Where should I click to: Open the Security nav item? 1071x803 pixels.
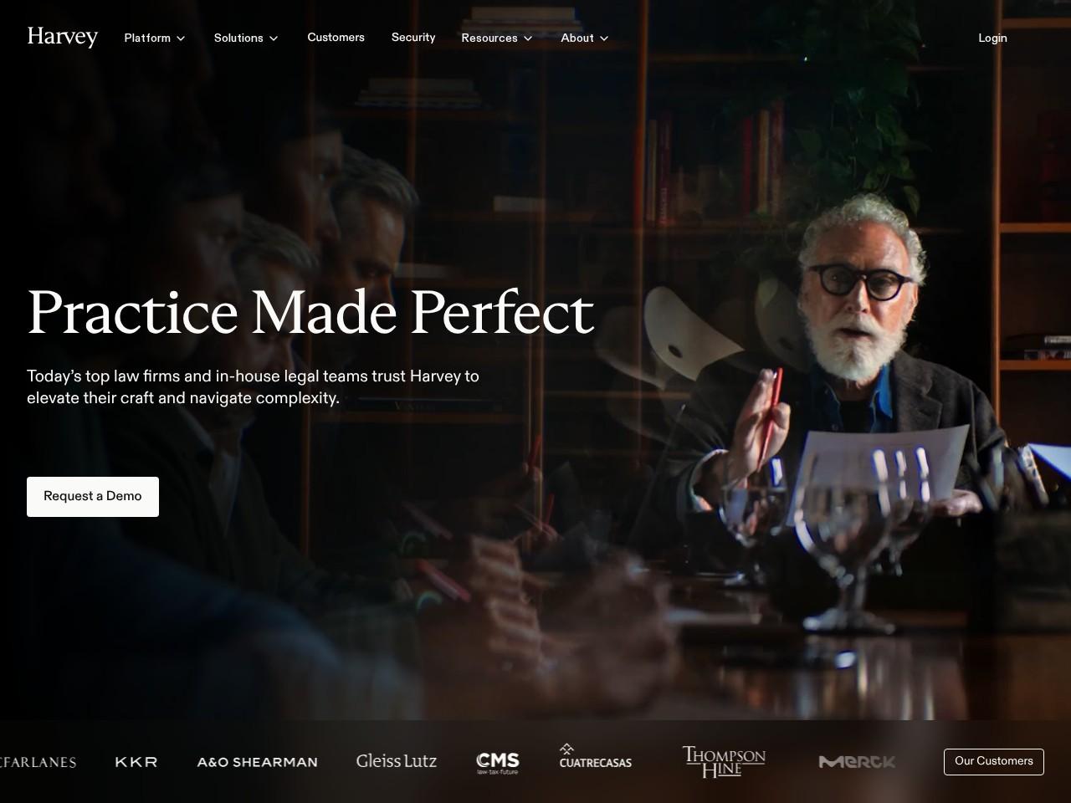coord(413,38)
